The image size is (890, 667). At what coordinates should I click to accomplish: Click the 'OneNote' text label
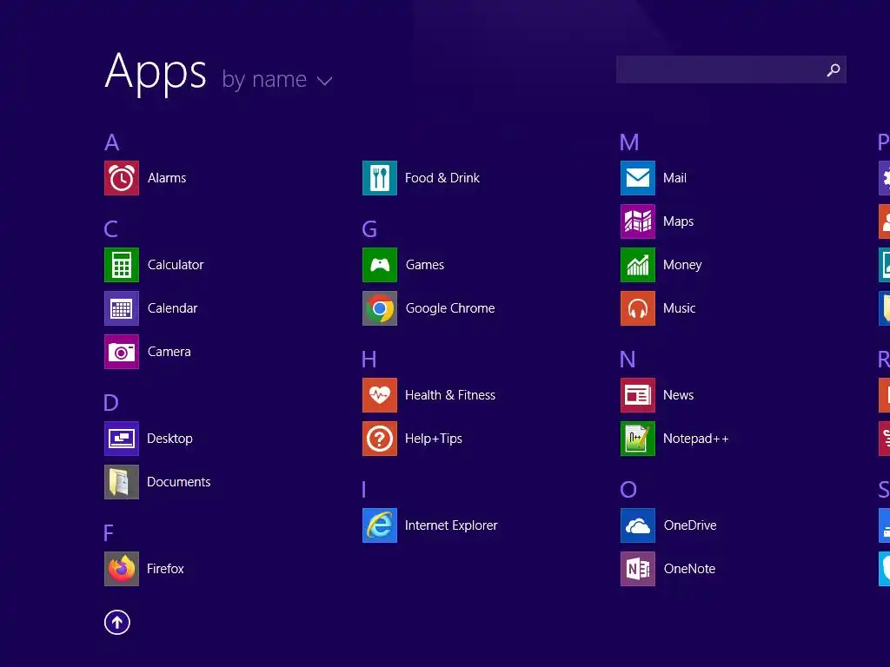coord(689,569)
